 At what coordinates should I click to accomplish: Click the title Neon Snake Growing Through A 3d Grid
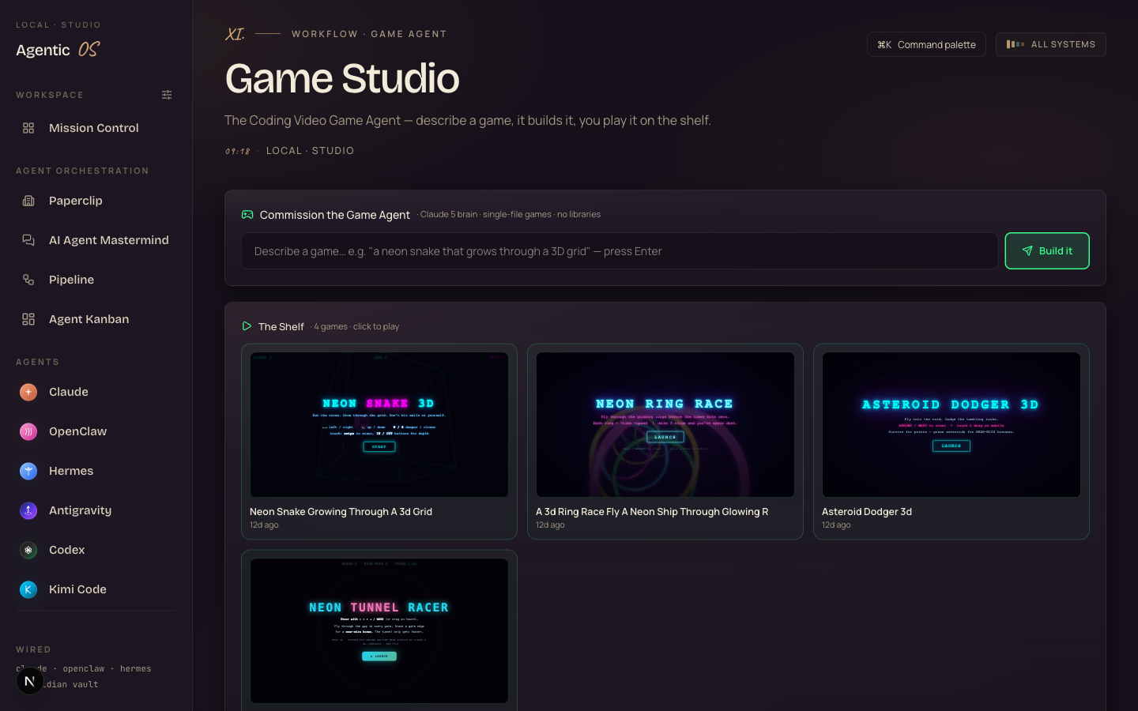(341, 512)
